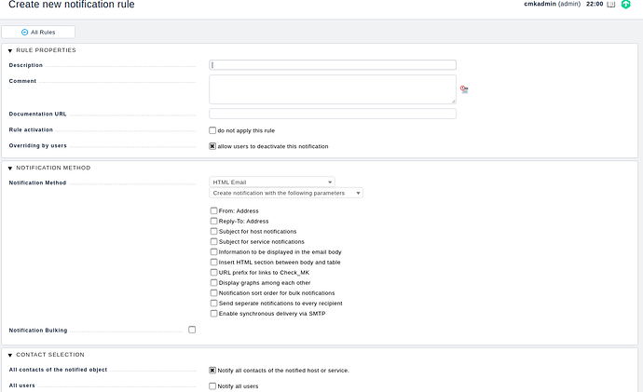The width and height of the screenshot is (643, 392).
Task: Enable synchronous delivery via SMTP
Action: tap(213, 313)
